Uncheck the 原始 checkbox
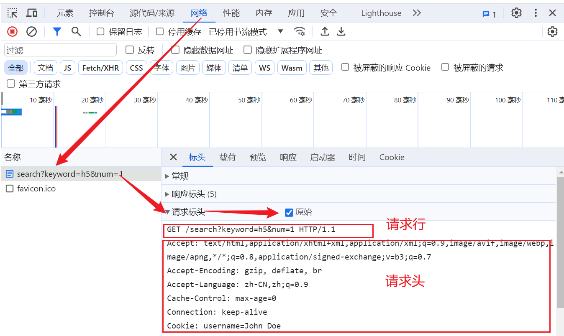The image size is (564, 336). coord(289,212)
